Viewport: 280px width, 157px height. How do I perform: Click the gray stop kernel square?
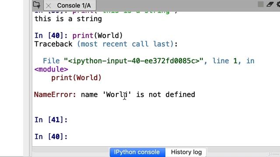pos(261,4)
